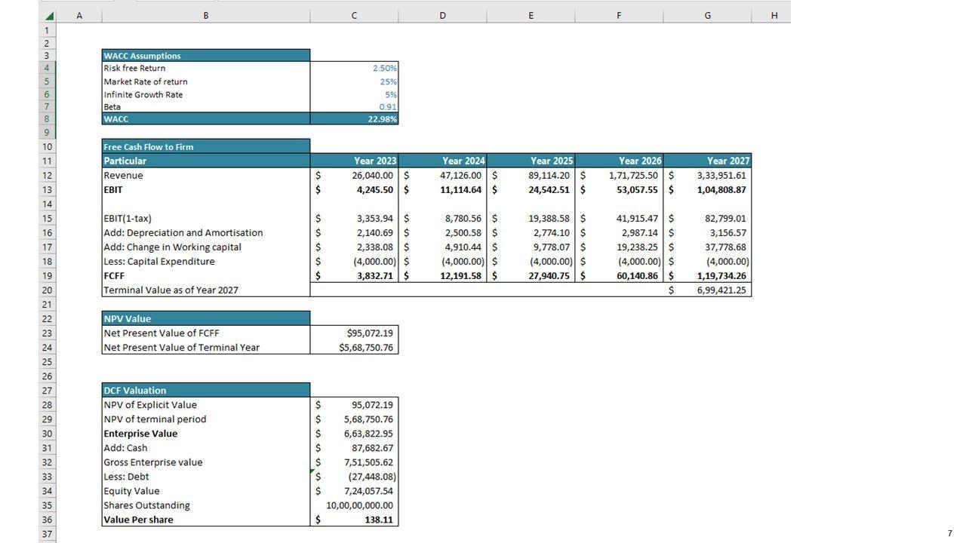966x543 pixels.
Task: Select Net Present Value of FCFF amount
Action: pyautogui.click(x=354, y=333)
